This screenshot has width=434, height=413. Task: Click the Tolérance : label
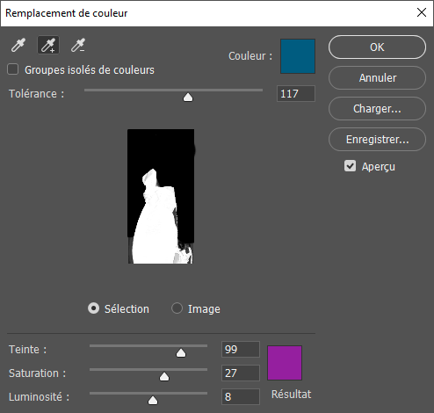click(37, 94)
